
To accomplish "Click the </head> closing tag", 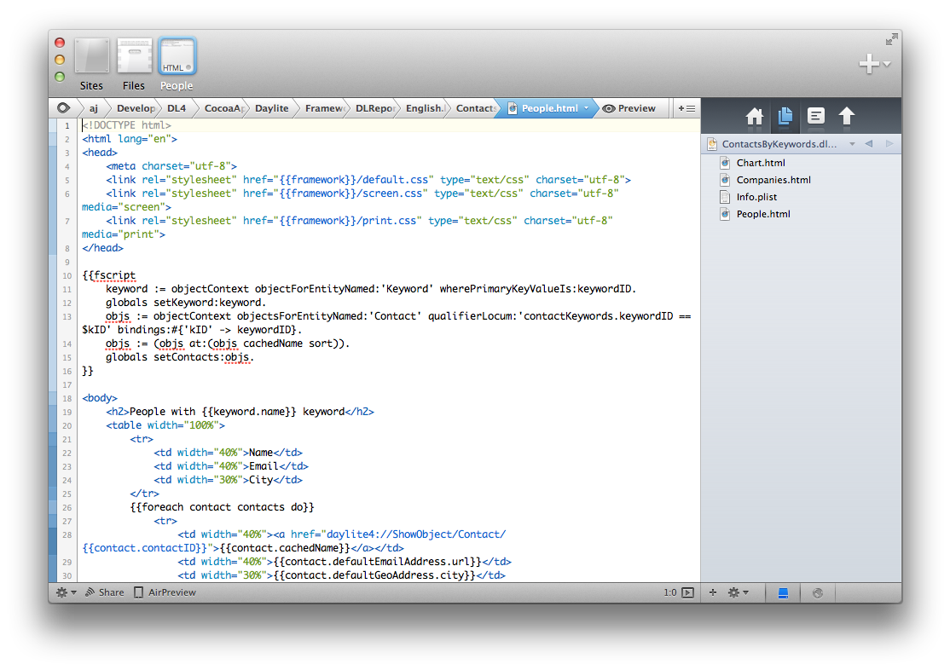I will [102, 248].
